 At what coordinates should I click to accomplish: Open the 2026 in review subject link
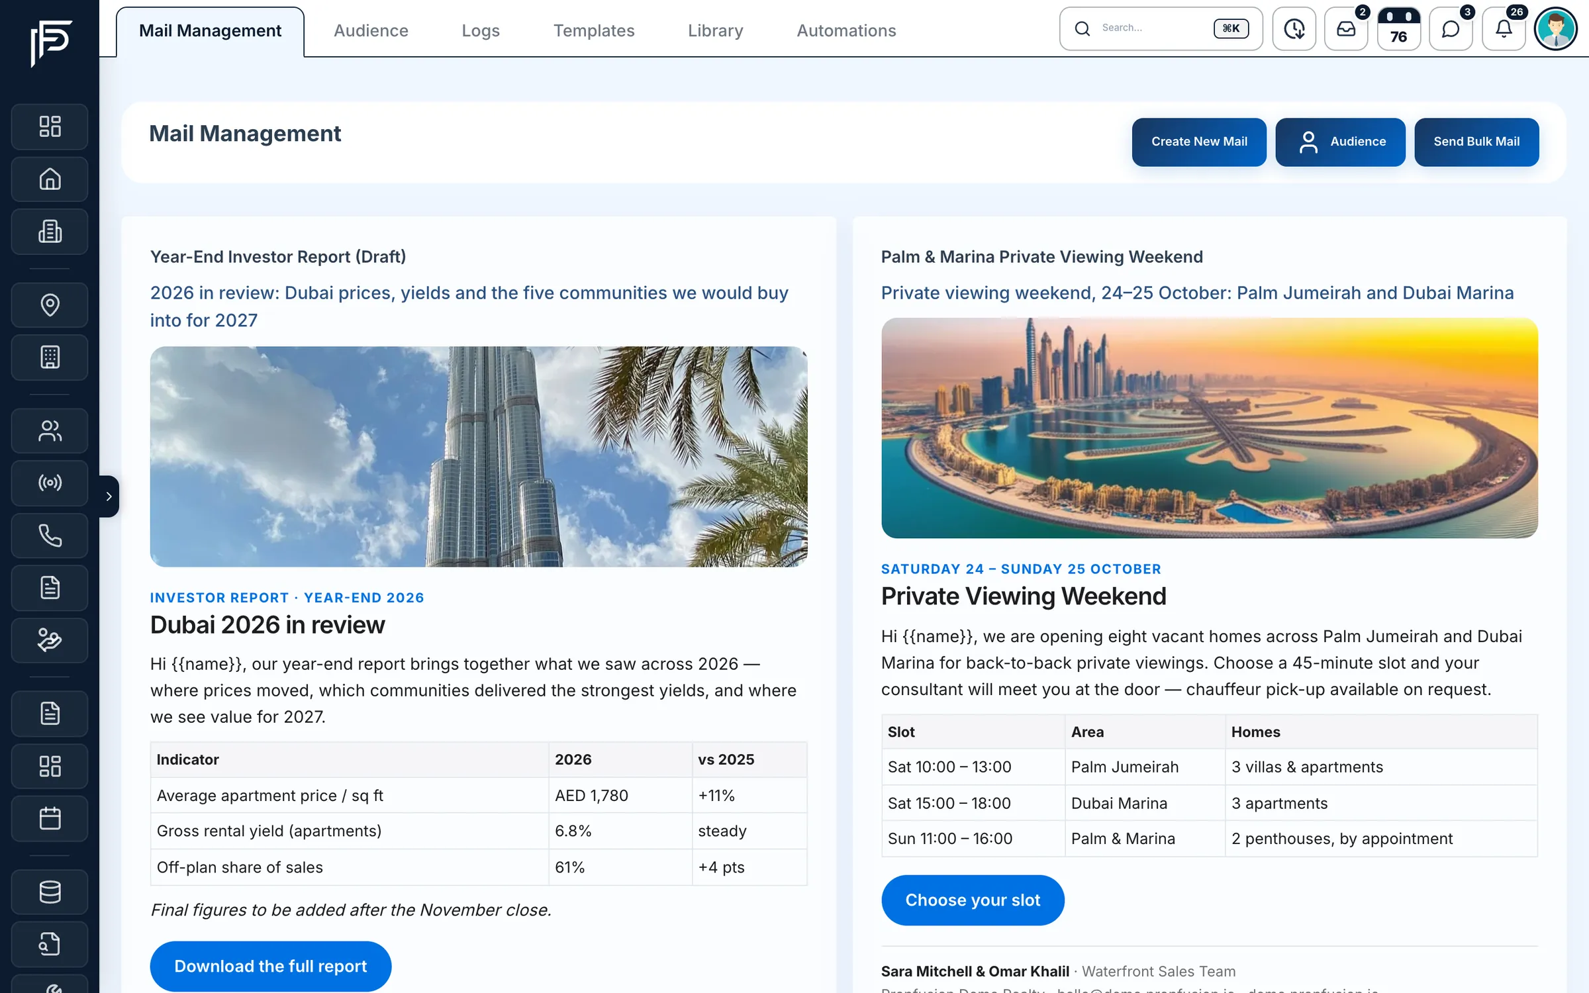pos(469,307)
